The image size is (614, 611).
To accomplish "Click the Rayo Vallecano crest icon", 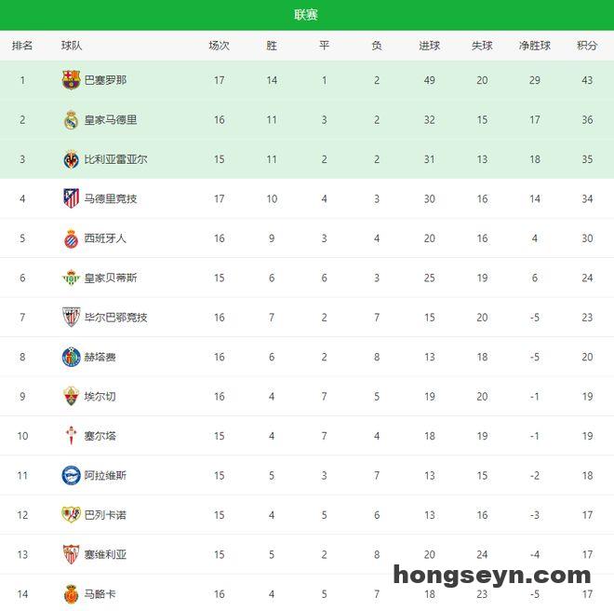I will pyautogui.click(x=71, y=515).
